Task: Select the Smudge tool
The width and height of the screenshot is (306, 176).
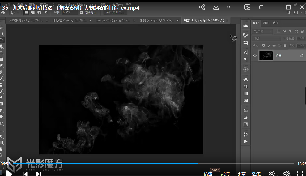Action: coord(2,110)
